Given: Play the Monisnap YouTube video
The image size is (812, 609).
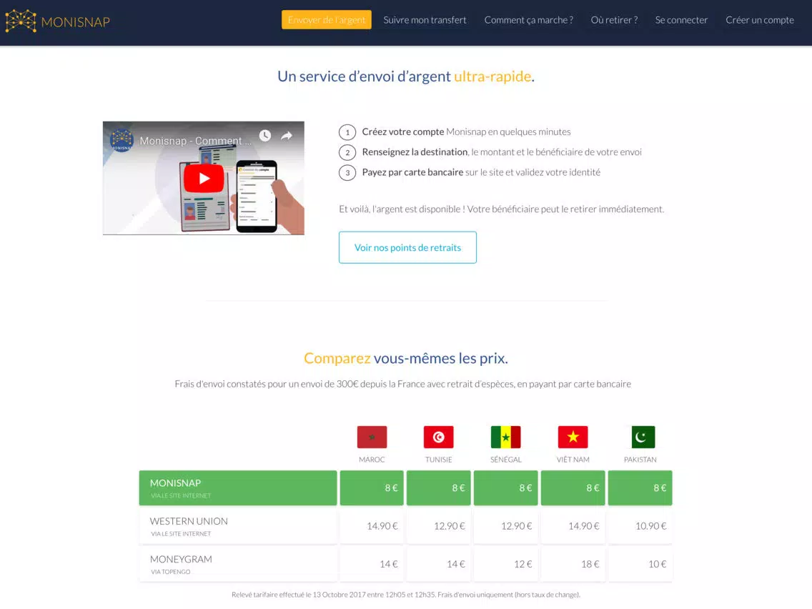Looking at the screenshot, I should coord(204,178).
